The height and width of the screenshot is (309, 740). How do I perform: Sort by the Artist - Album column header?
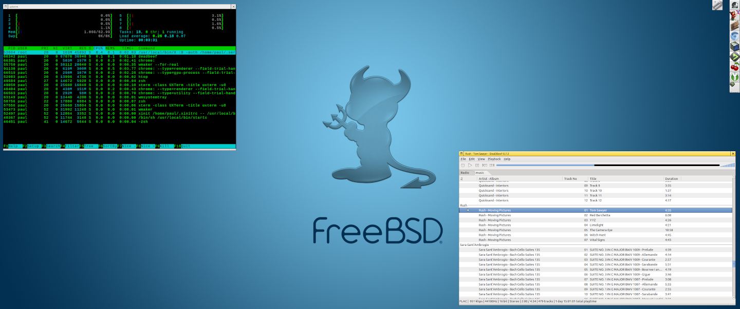tap(488, 179)
